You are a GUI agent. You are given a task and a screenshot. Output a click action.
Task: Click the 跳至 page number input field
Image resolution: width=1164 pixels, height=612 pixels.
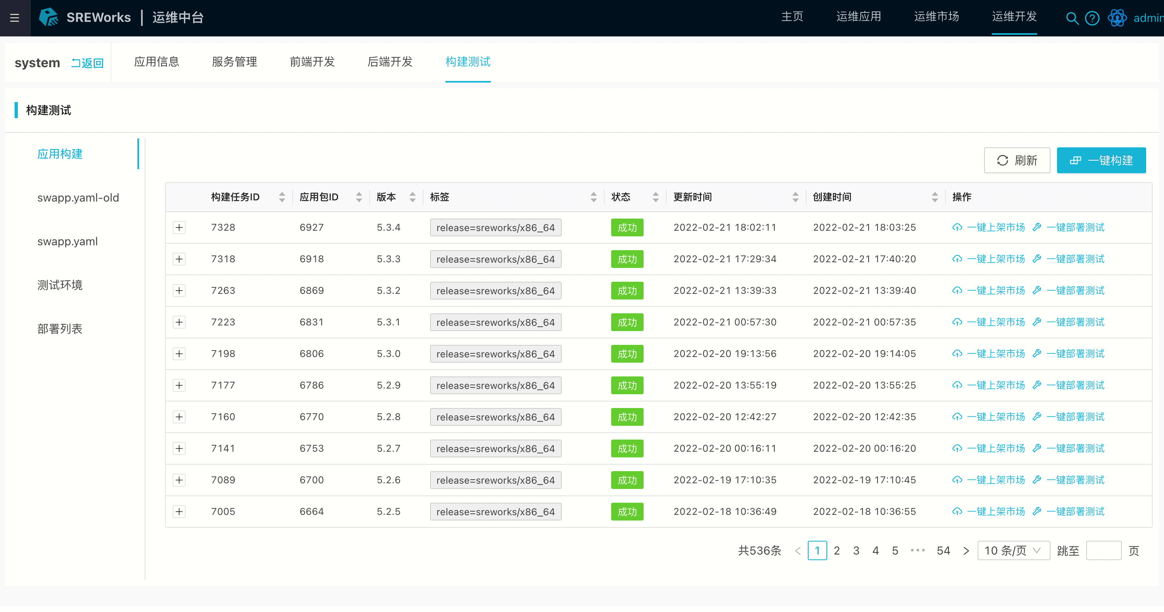point(1104,550)
